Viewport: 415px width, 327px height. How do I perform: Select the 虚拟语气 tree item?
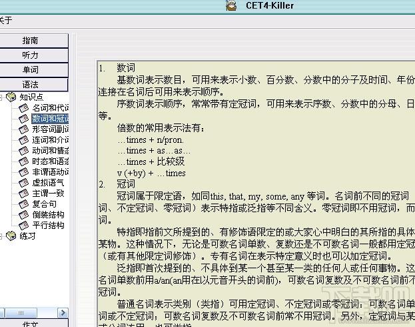pos(48,183)
